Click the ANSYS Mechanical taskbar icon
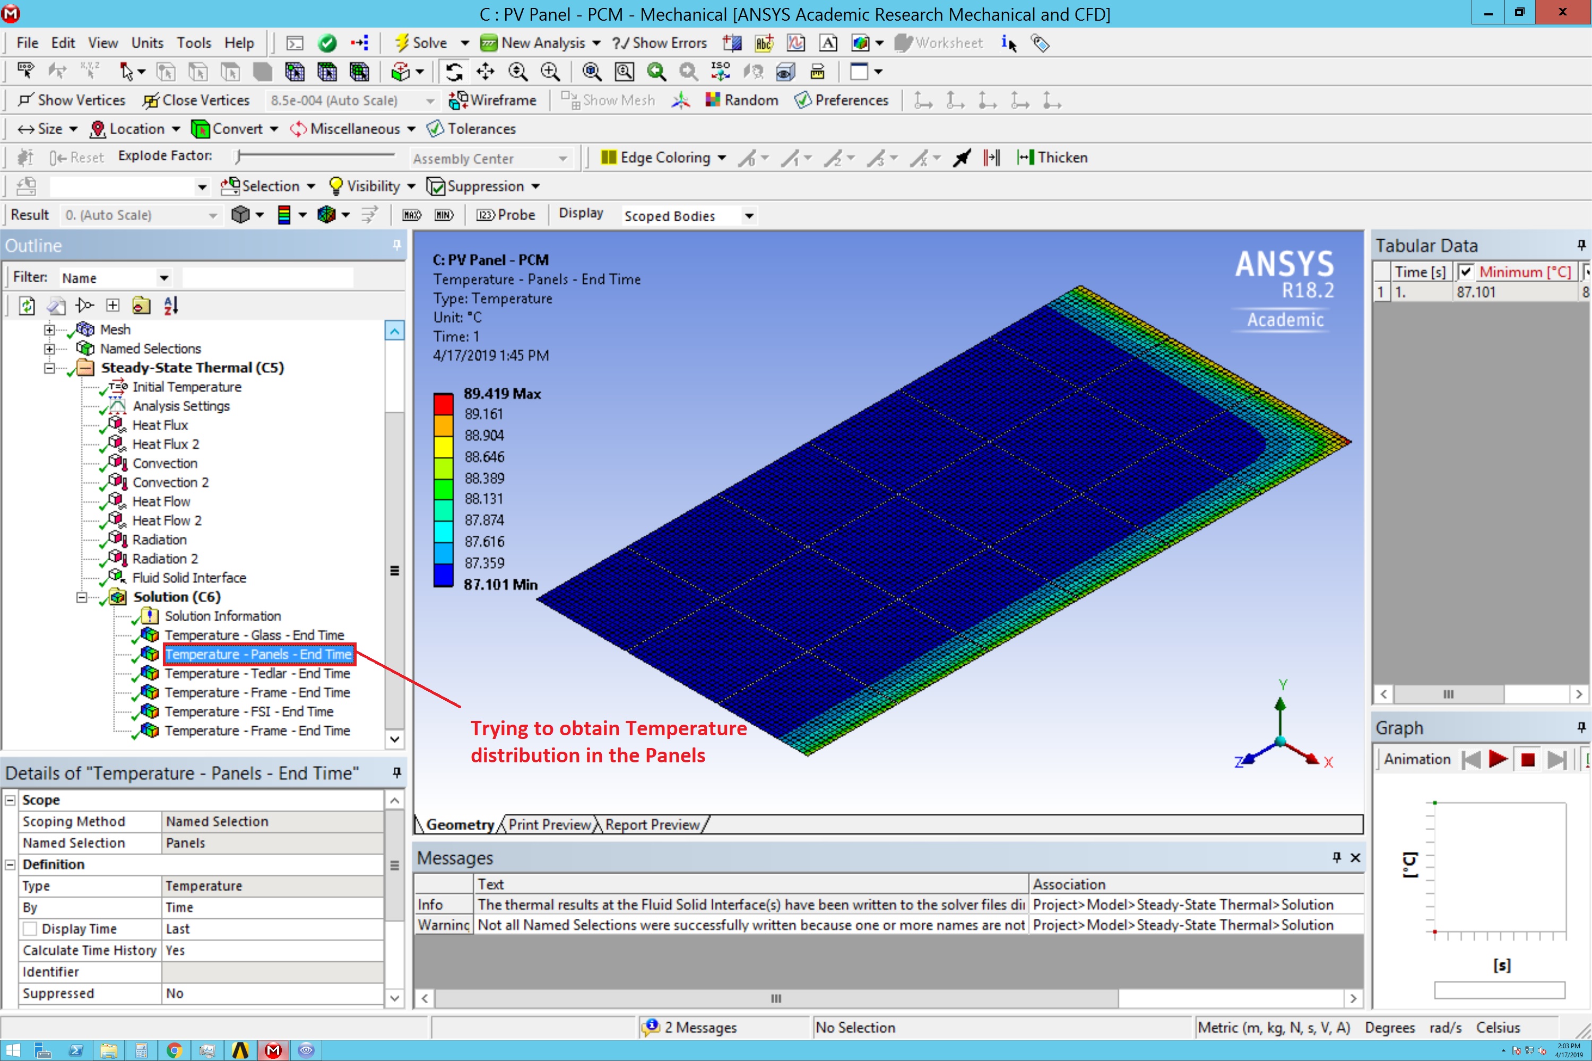 coord(273,1050)
